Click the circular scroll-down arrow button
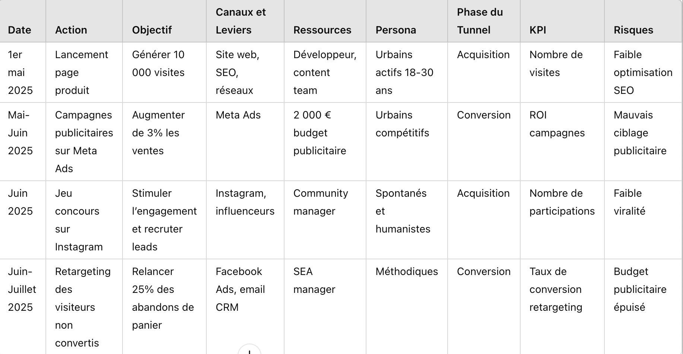 coord(249,350)
